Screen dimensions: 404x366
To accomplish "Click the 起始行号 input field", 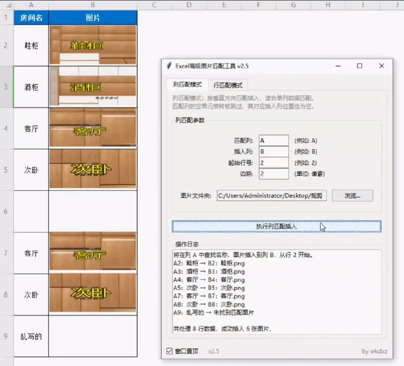I will click(273, 163).
